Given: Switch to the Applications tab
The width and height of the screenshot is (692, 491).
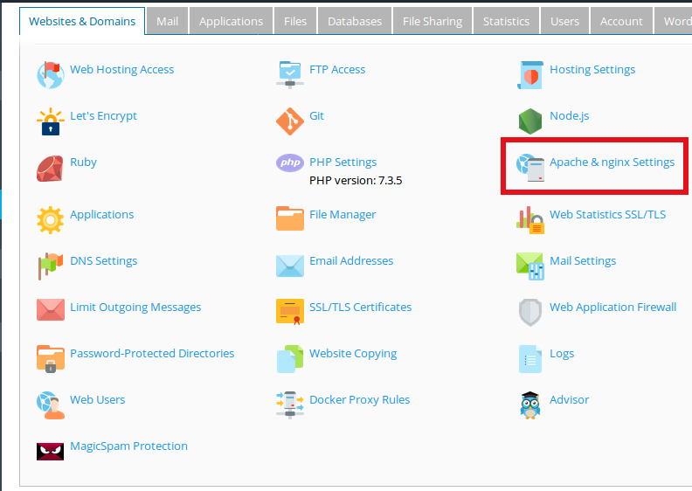Looking at the screenshot, I should 231,21.
